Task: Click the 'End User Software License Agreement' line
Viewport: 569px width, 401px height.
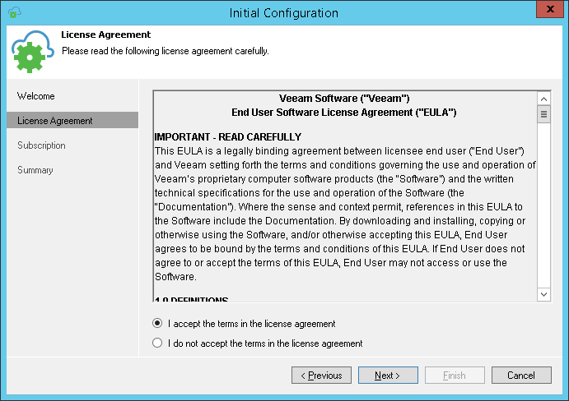Action: 344,113
